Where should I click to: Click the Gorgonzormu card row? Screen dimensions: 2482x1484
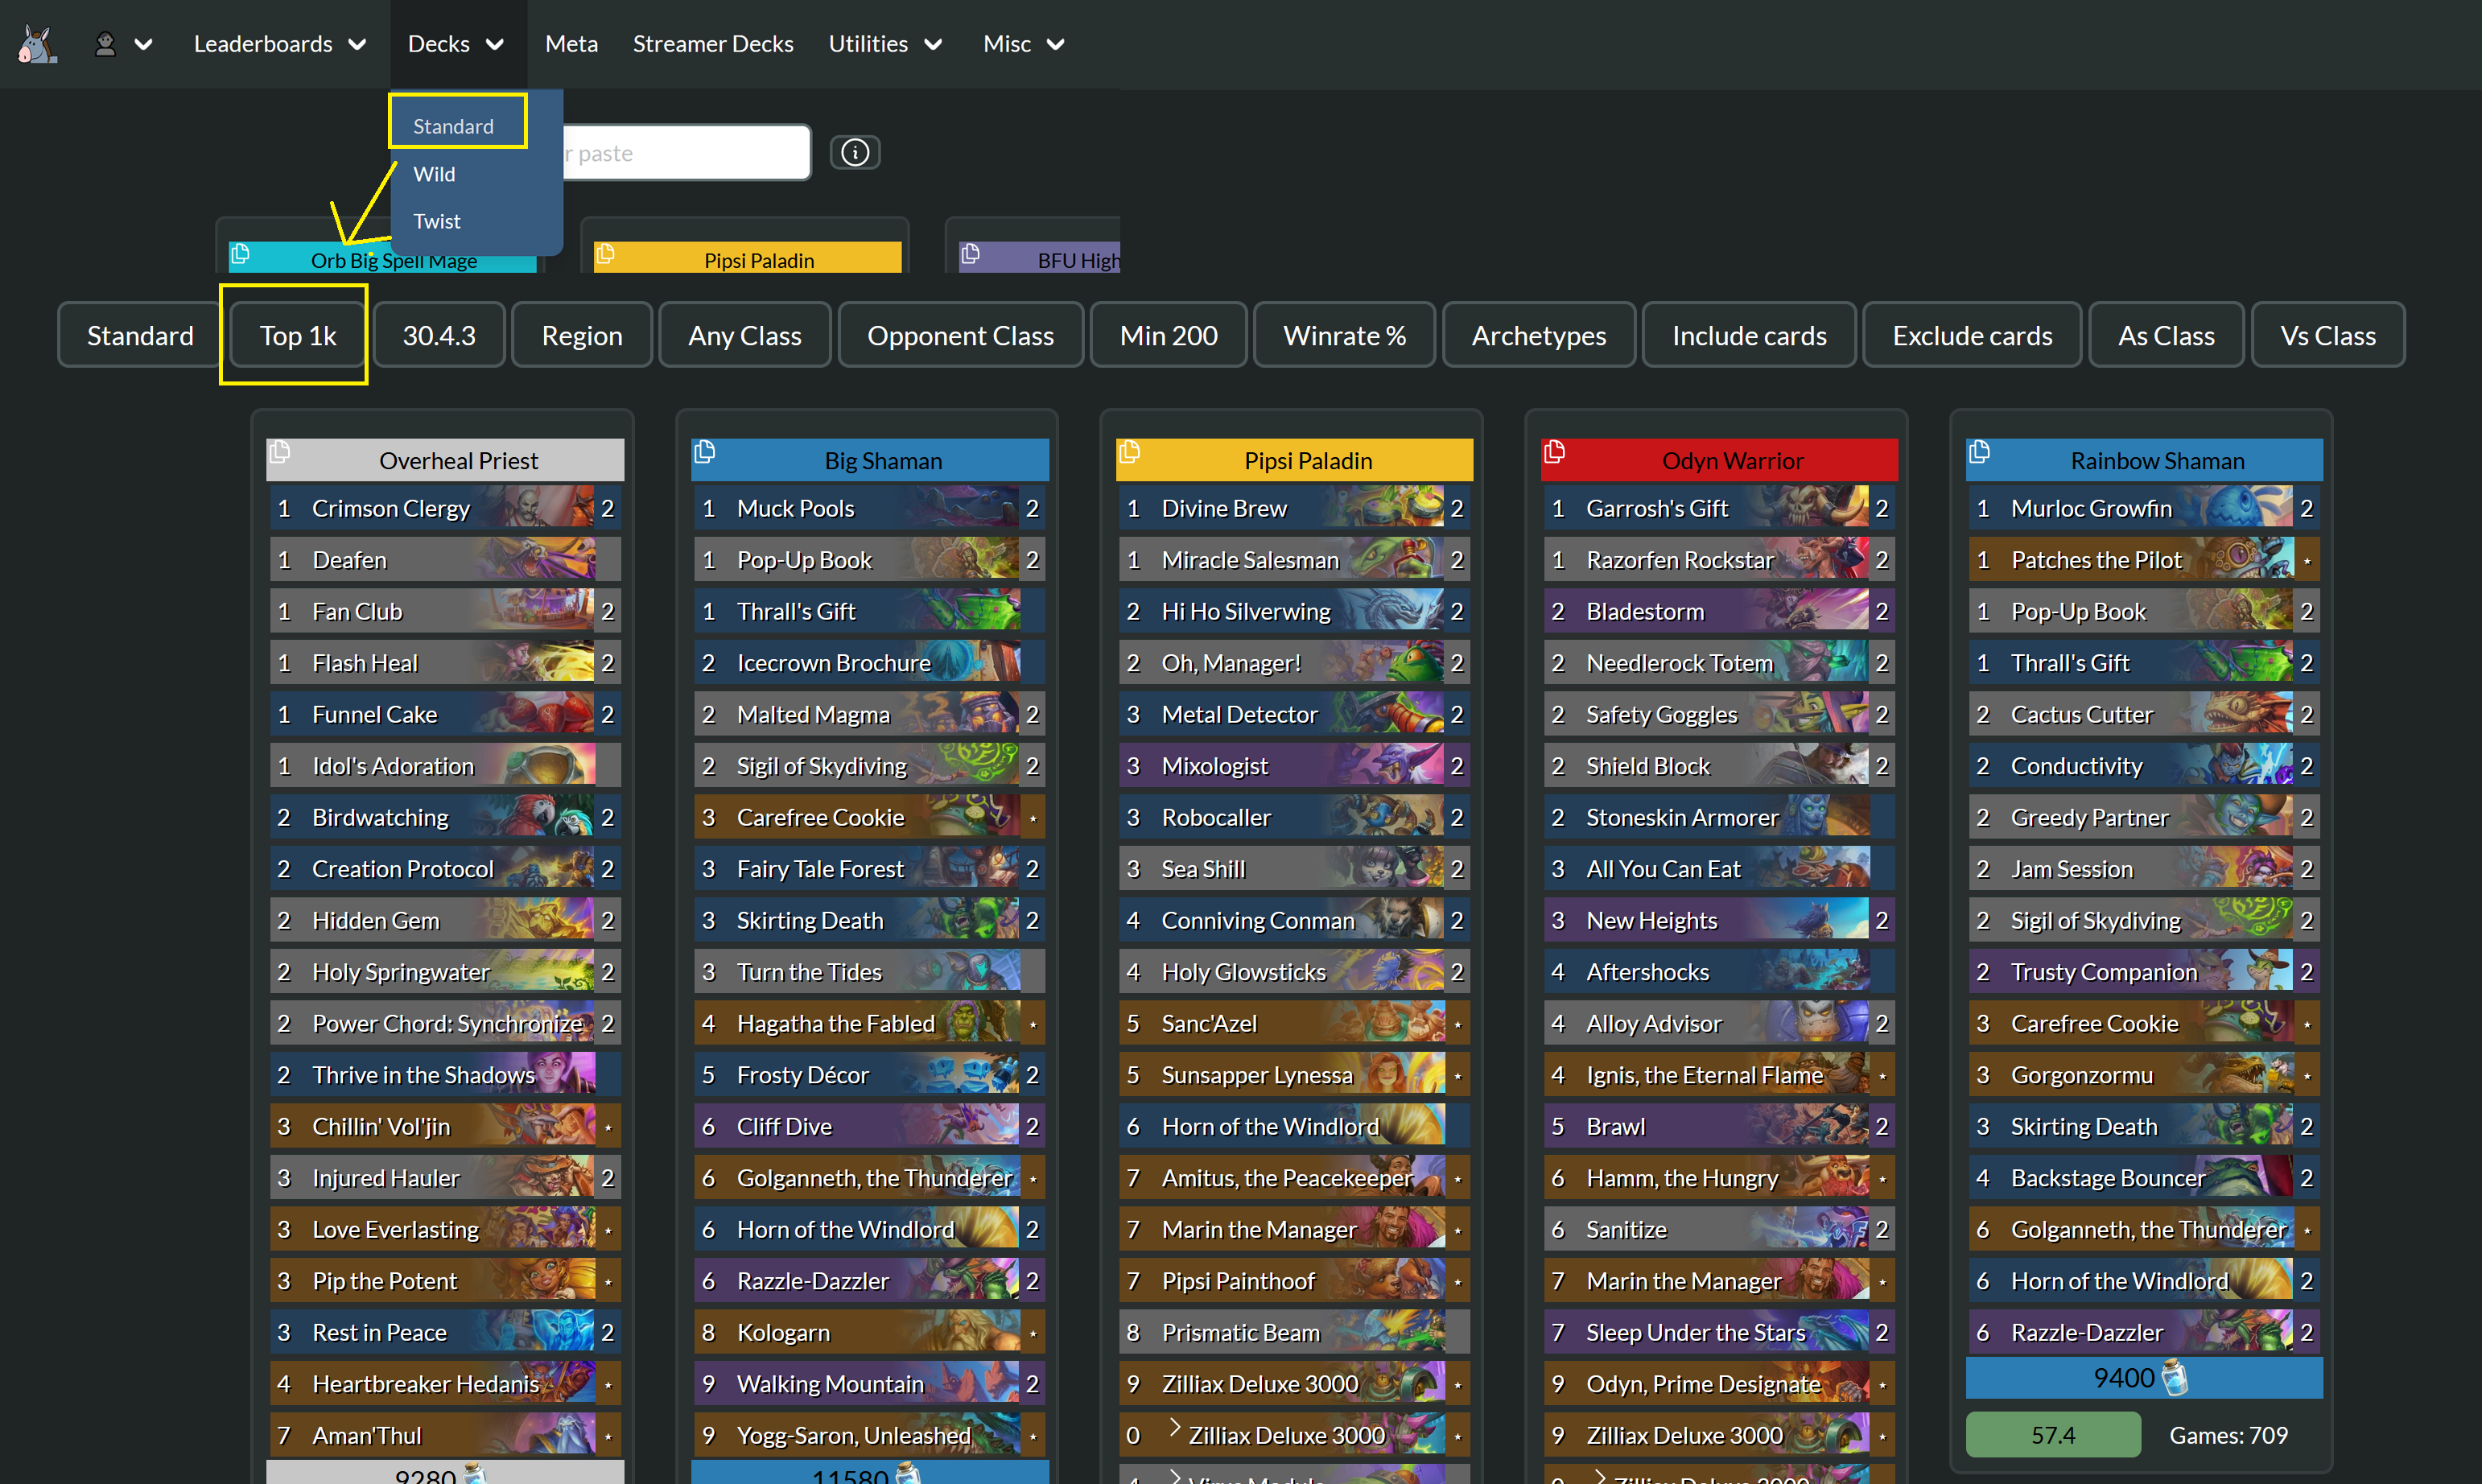click(x=2144, y=1075)
